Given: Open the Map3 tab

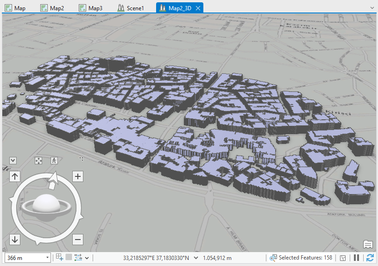Looking at the screenshot, I should click(91, 8).
